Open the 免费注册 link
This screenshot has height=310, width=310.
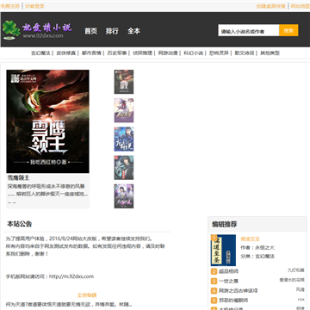[10, 6]
